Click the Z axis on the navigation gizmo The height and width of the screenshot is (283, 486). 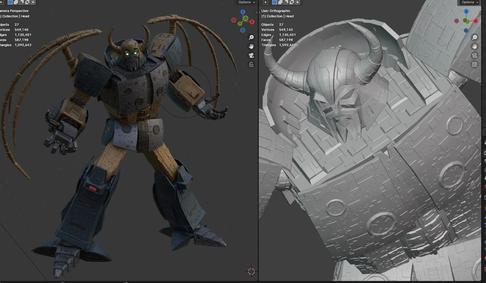(x=243, y=12)
